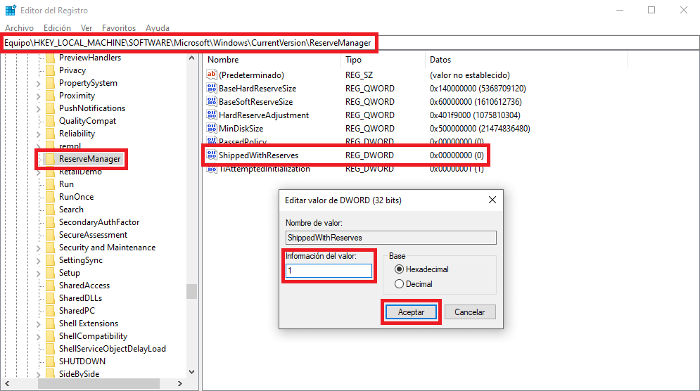Click the tree scroll up arrow
This screenshot has height=391, width=700.
click(191, 58)
